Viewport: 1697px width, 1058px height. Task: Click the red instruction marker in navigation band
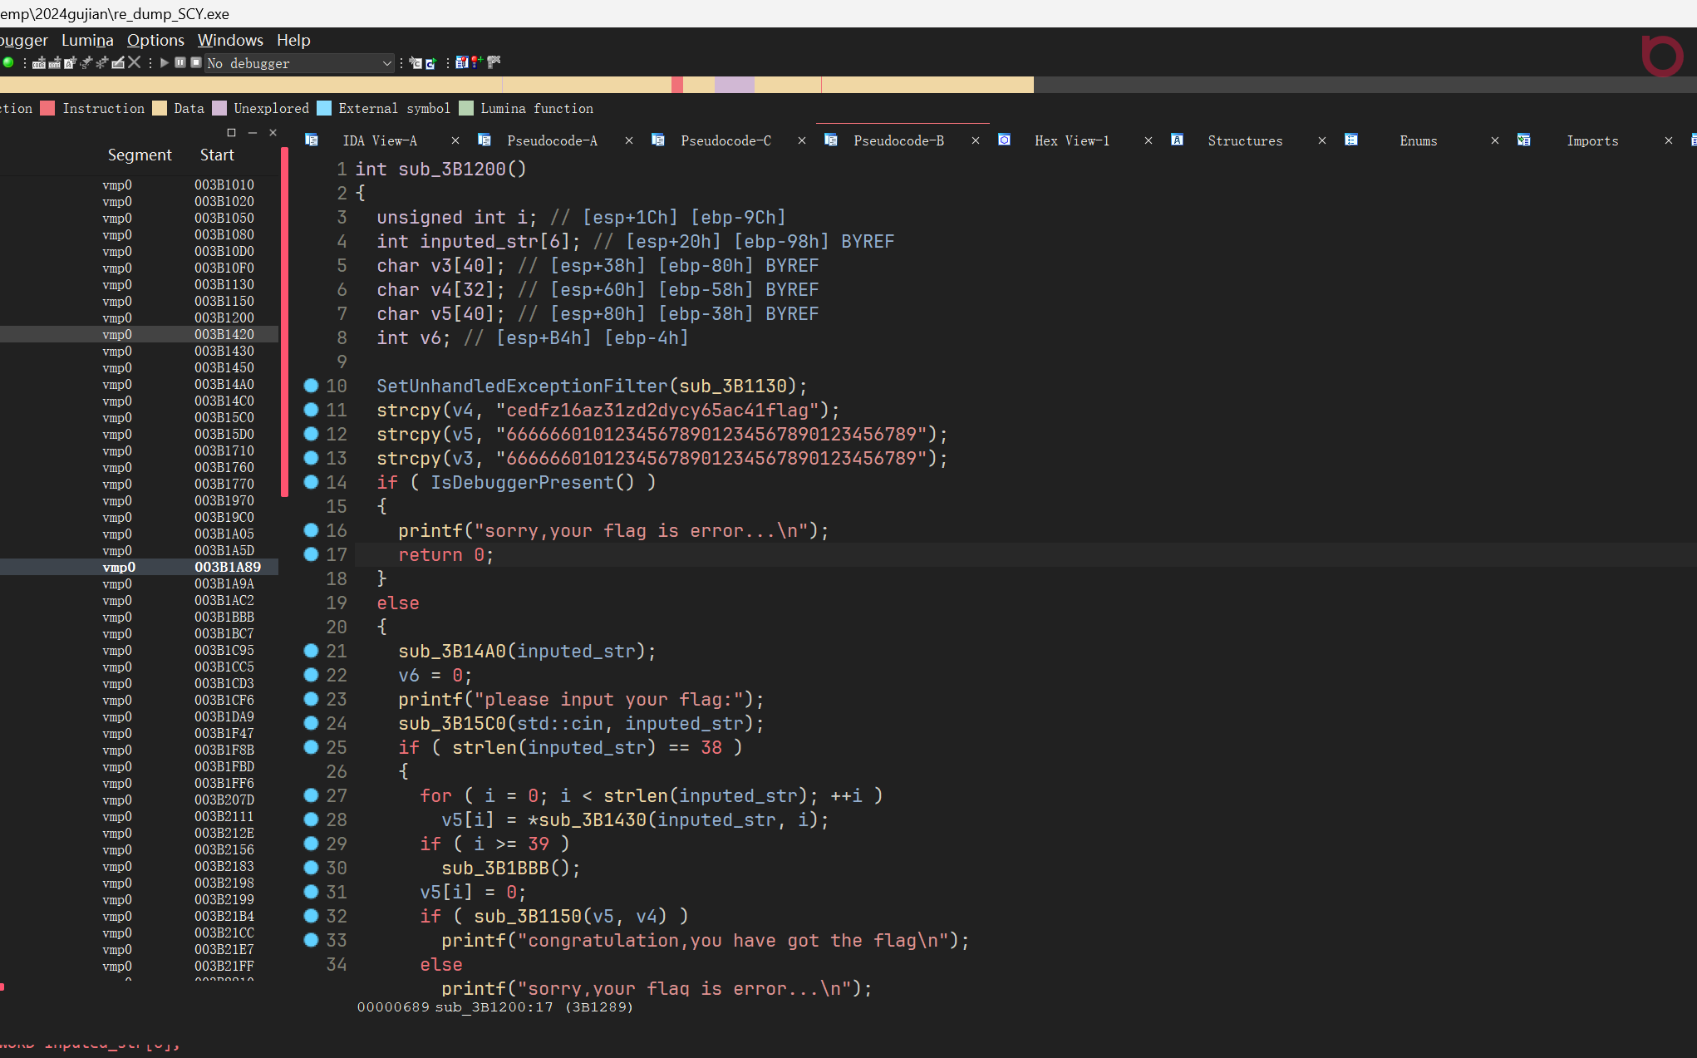point(677,85)
